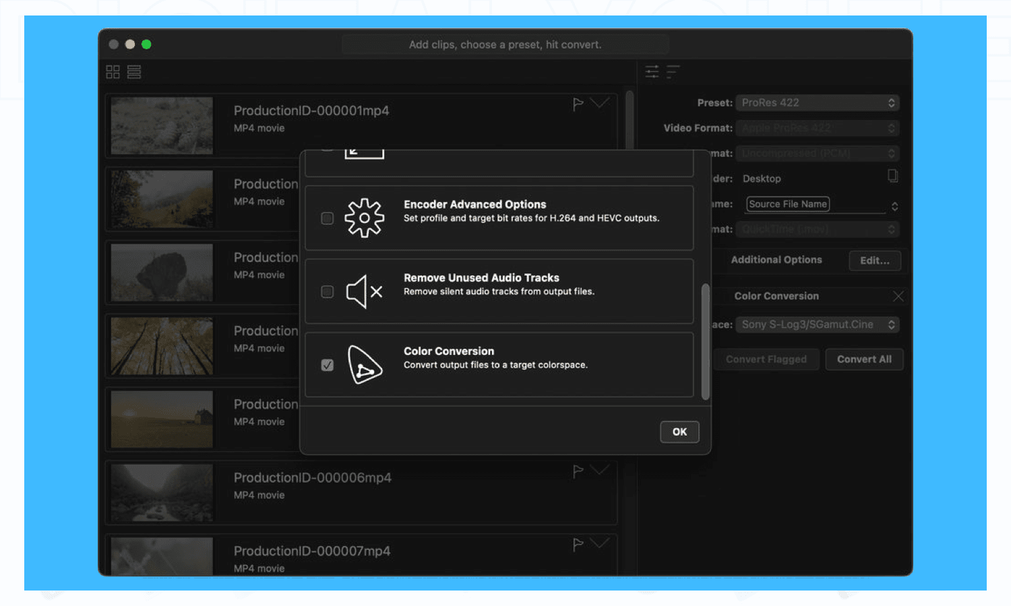Viewport: 1011px width, 606px height.
Task: Click Edit button for Additional Options
Action: (874, 261)
